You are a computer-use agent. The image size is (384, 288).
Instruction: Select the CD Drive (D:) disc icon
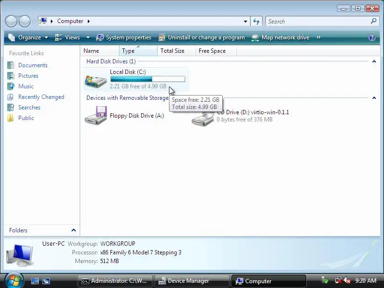203,119
